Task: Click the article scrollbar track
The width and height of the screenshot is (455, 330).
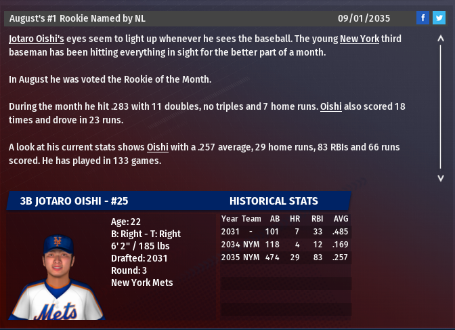Action: pyautogui.click(x=441, y=108)
